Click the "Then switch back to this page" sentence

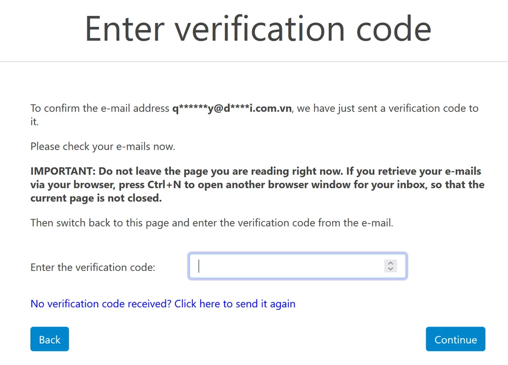(x=100, y=223)
